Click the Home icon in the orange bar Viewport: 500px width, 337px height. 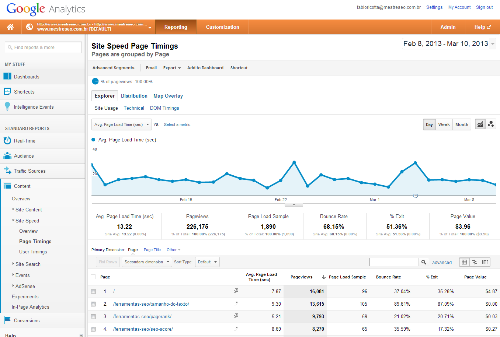click(x=10, y=27)
